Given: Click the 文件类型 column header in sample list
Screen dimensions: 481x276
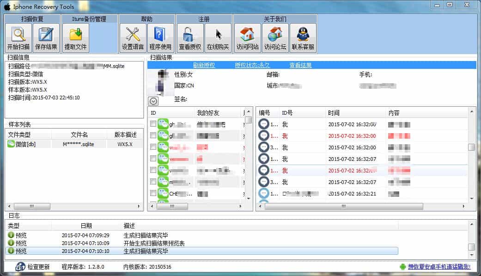Looking at the screenshot, I should (29, 135).
